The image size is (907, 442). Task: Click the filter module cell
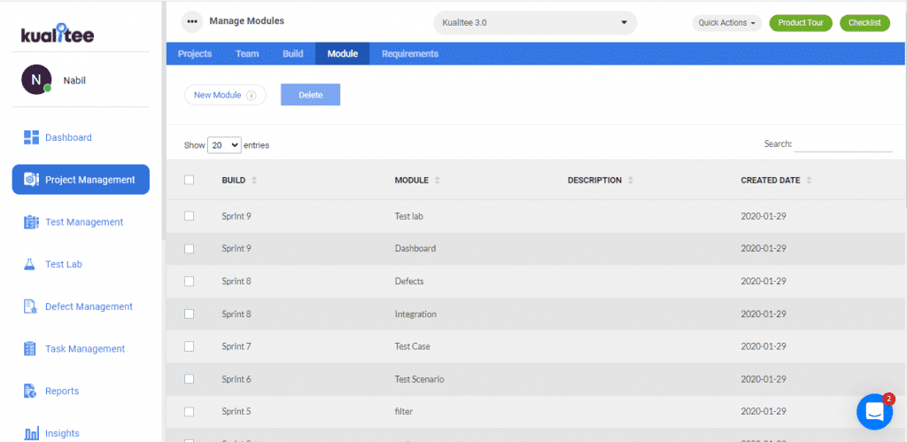tap(404, 412)
